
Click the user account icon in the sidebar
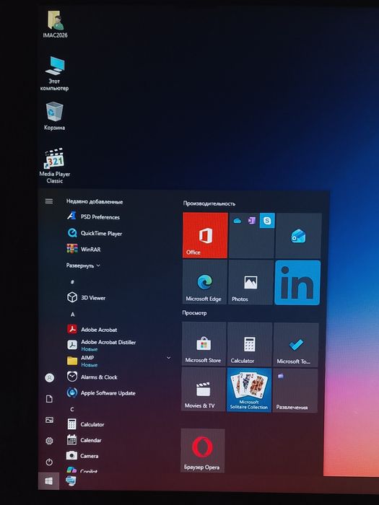coord(49,378)
